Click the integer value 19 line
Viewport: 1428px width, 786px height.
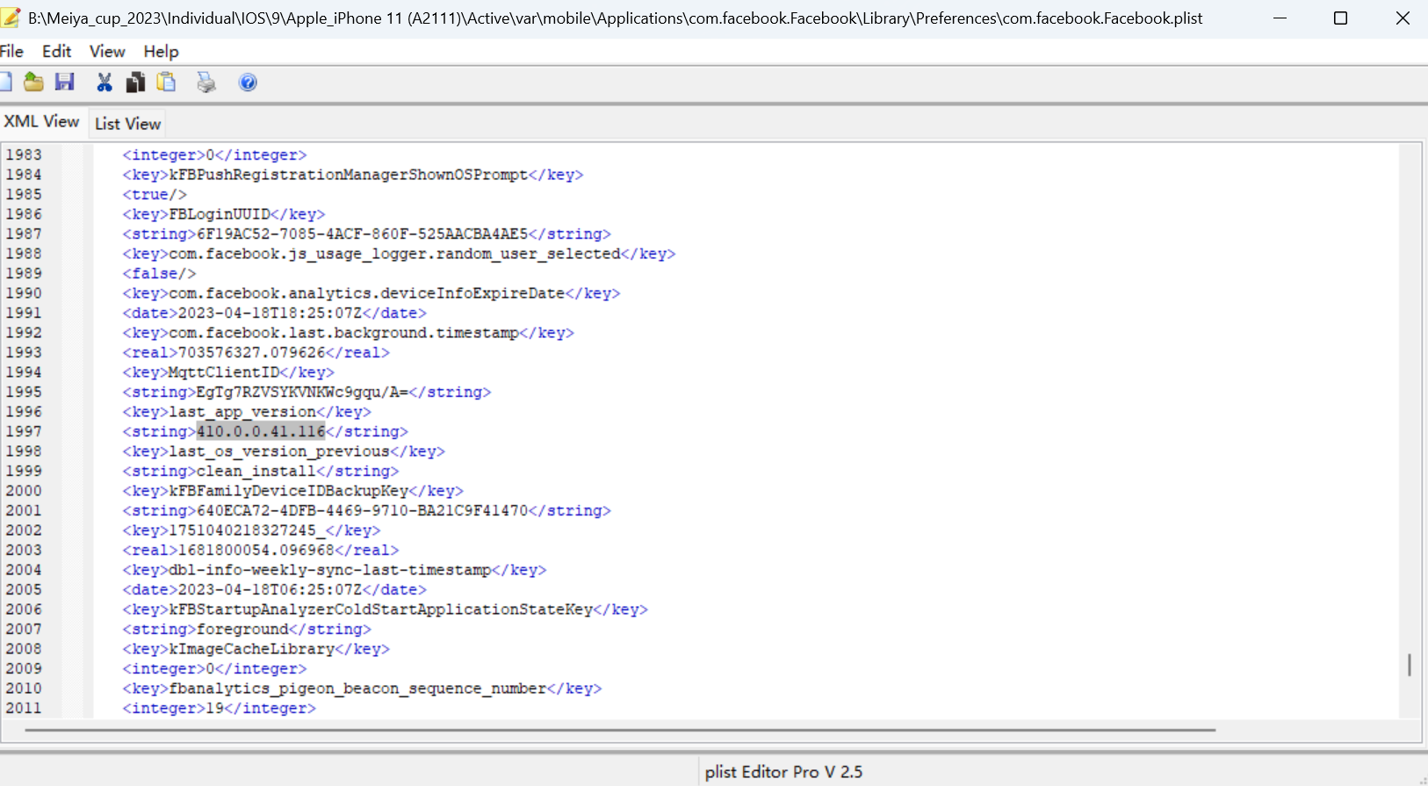[x=220, y=708]
